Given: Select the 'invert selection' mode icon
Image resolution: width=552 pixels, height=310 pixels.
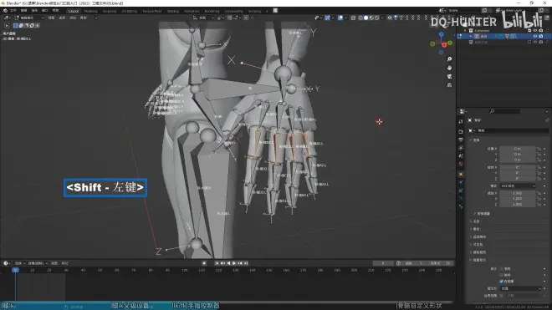Looking at the screenshot, I should [x=32, y=26].
